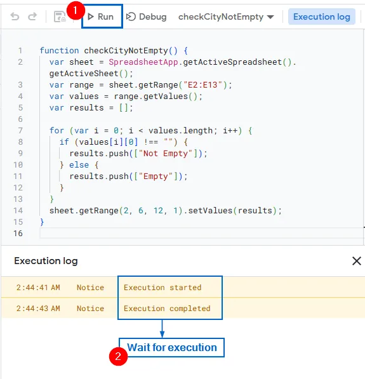Viewport: 365px width, 379px height.
Task: Close the Execution log panel
Action: 357,261
